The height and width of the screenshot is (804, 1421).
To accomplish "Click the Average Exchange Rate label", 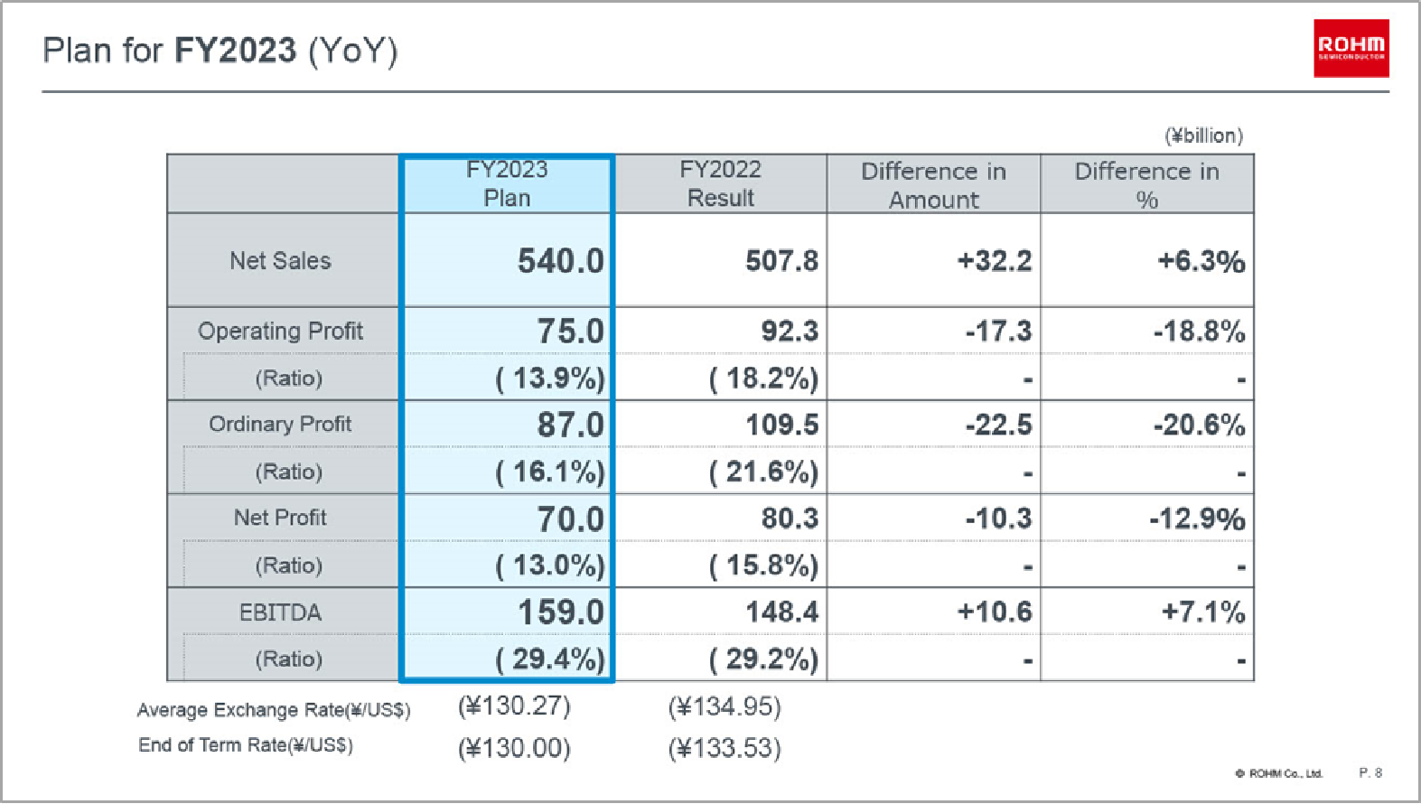I will click(x=274, y=710).
